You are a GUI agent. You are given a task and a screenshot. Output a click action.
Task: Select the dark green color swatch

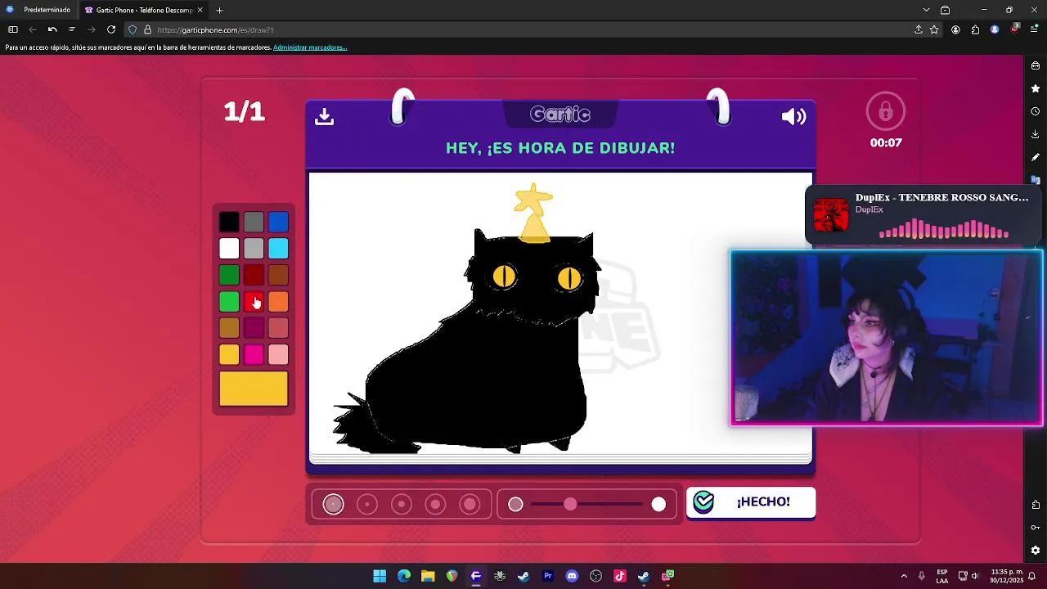click(229, 276)
